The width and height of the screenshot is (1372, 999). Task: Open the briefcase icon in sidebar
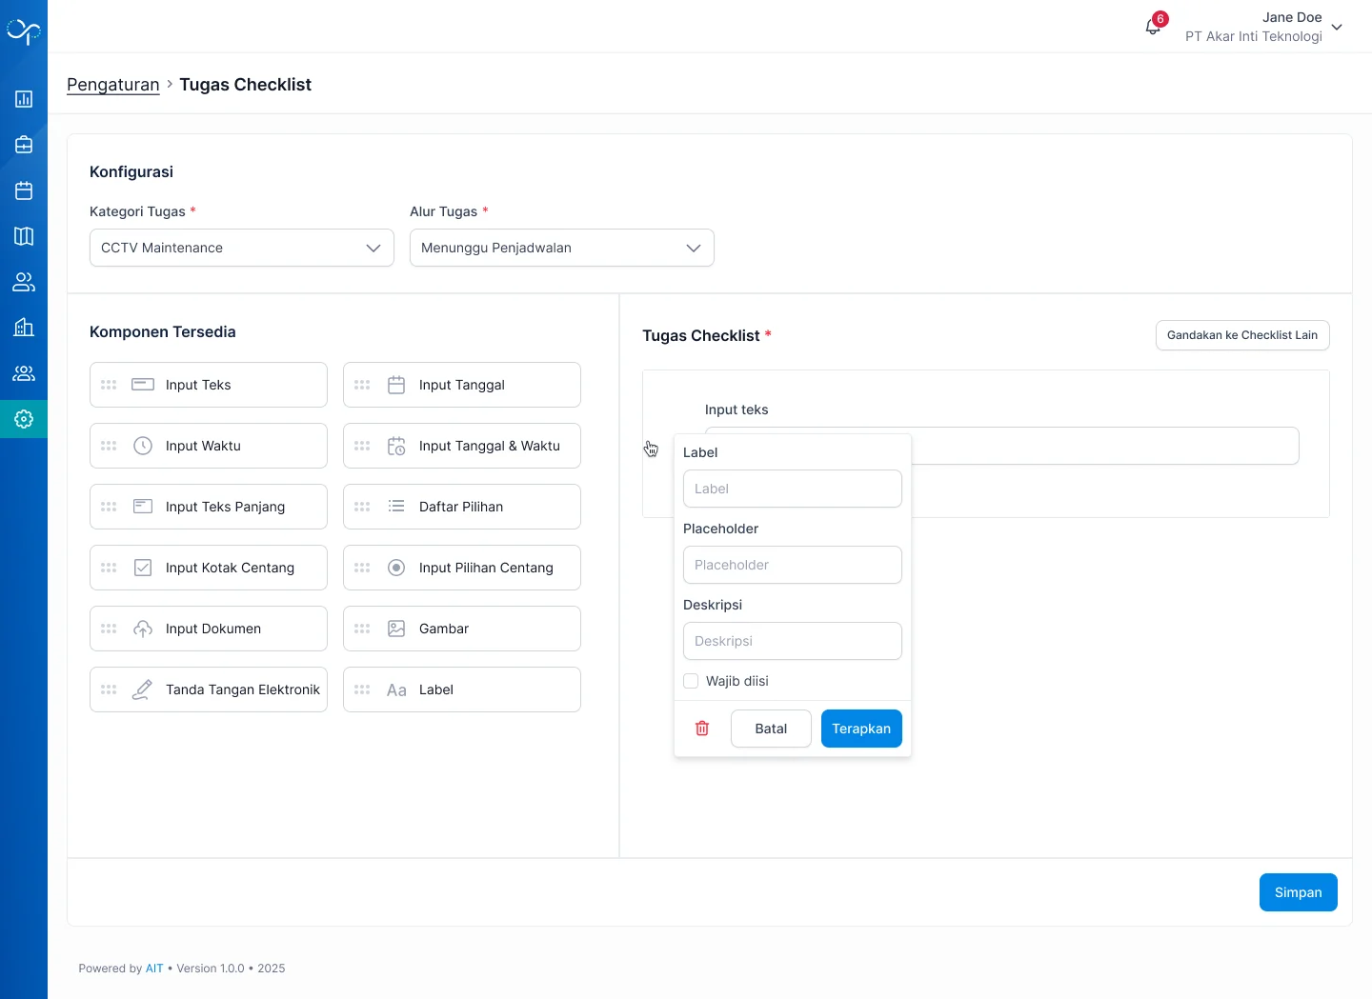click(24, 145)
